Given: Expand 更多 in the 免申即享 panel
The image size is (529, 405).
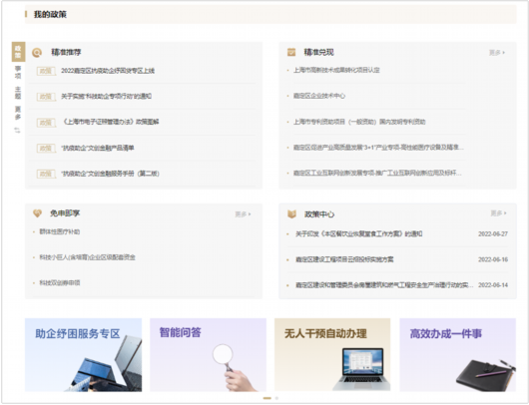Looking at the screenshot, I should click(243, 214).
